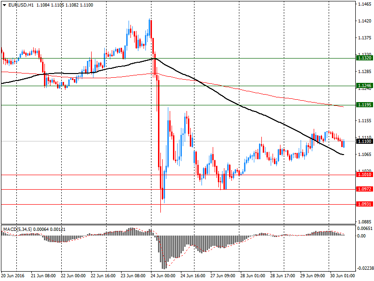The height and width of the screenshot is (281, 374).
Task: Click the 28 Jun 01:00 time label
Action: [252, 276]
